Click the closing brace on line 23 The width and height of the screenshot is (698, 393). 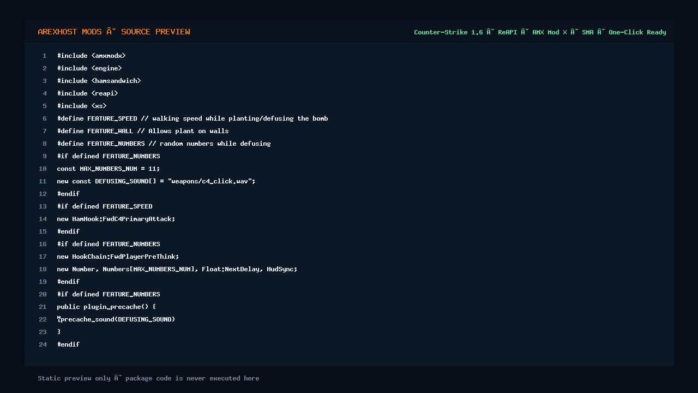pyautogui.click(x=59, y=332)
